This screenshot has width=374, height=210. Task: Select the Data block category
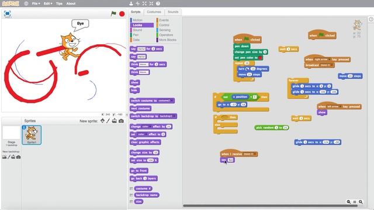pos(136,40)
